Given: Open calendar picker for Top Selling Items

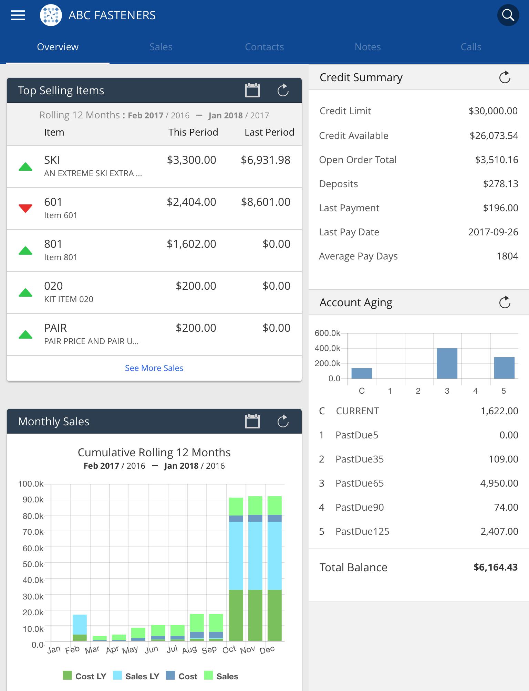Looking at the screenshot, I should coord(252,91).
